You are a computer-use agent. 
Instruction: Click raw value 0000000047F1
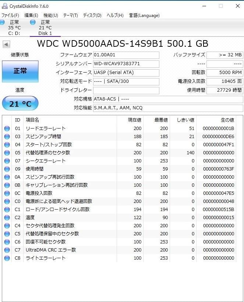point(219,145)
